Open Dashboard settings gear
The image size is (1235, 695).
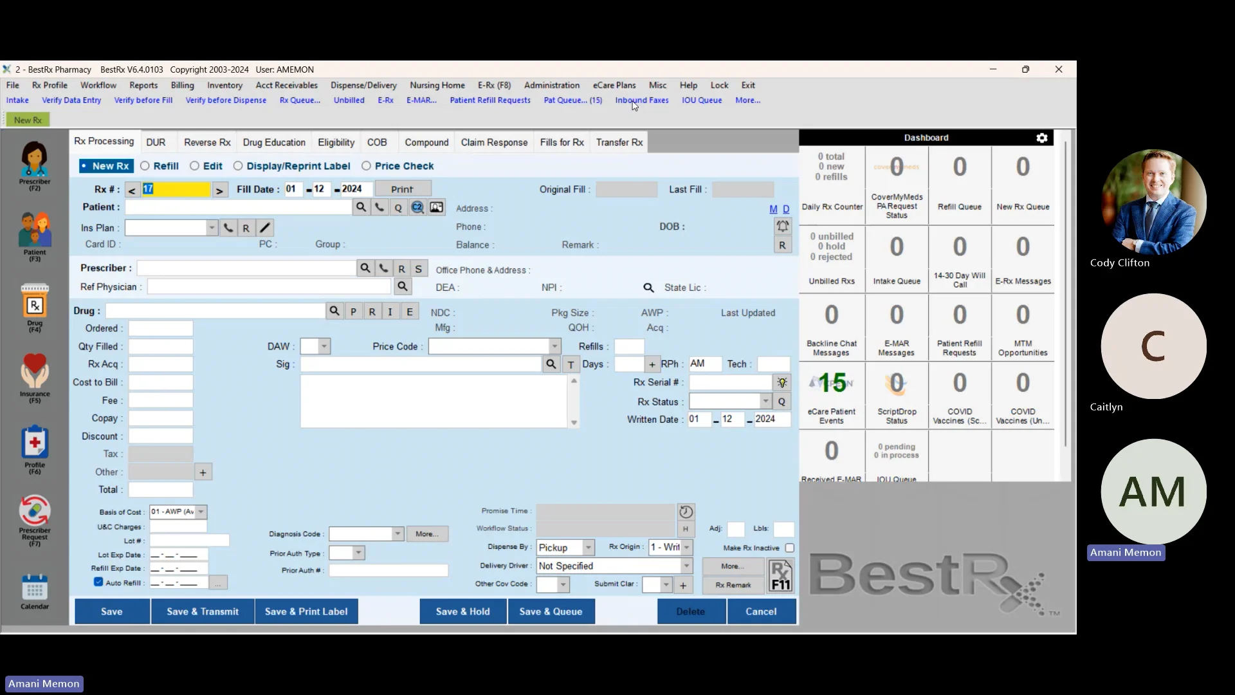pyautogui.click(x=1042, y=138)
